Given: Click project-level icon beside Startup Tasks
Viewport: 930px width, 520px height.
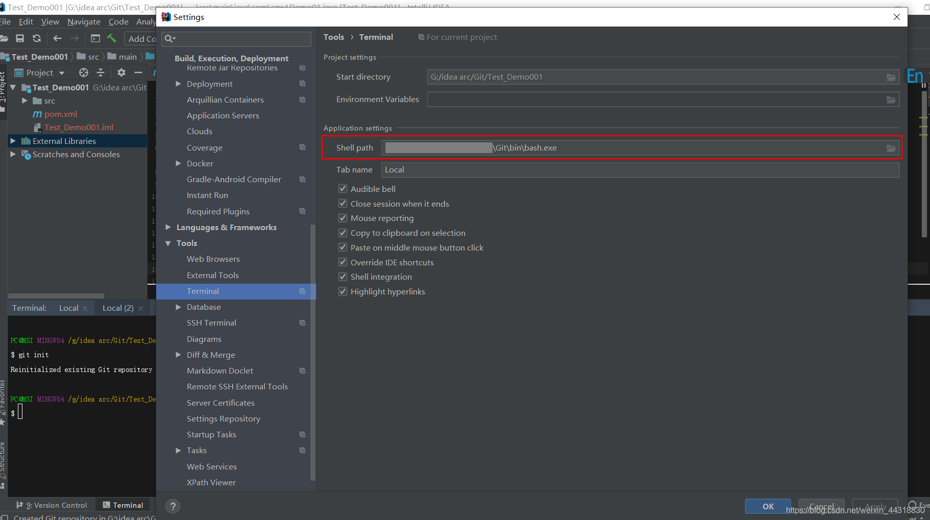Looking at the screenshot, I should 302,435.
